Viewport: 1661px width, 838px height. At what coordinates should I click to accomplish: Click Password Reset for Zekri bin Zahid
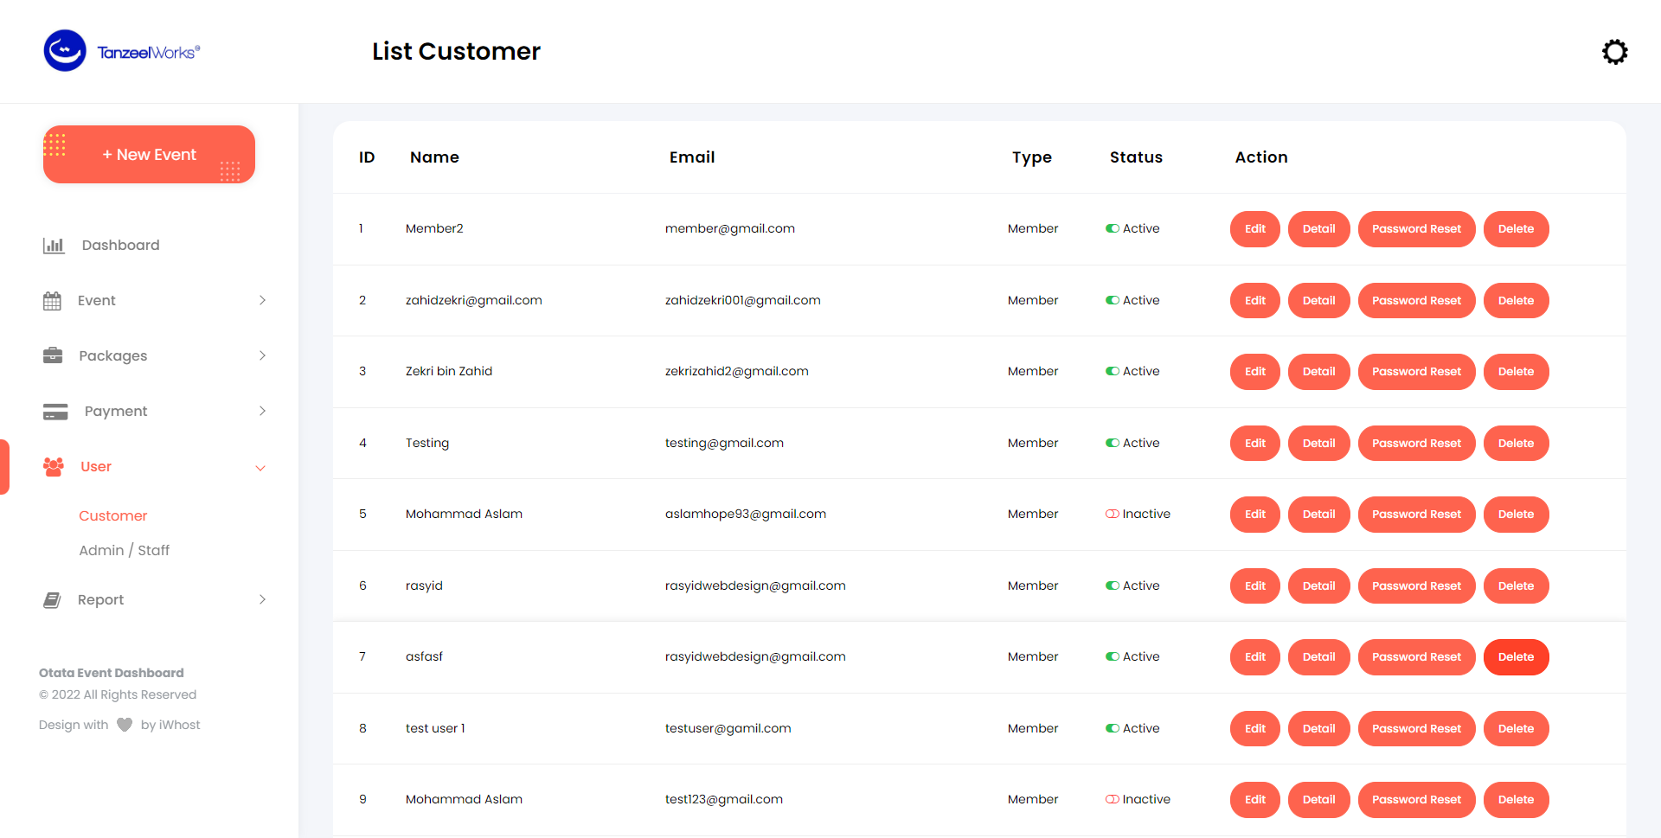coord(1416,372)
